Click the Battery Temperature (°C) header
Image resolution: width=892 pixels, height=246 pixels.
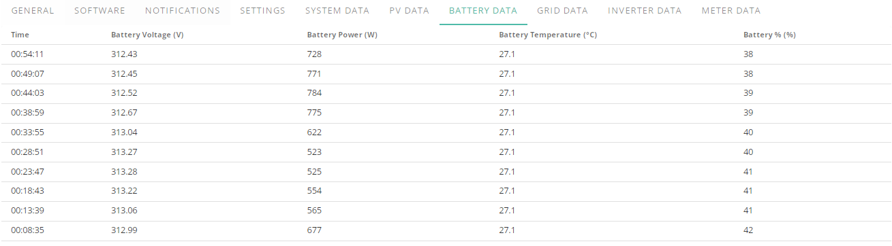click(x=548, y=35)
